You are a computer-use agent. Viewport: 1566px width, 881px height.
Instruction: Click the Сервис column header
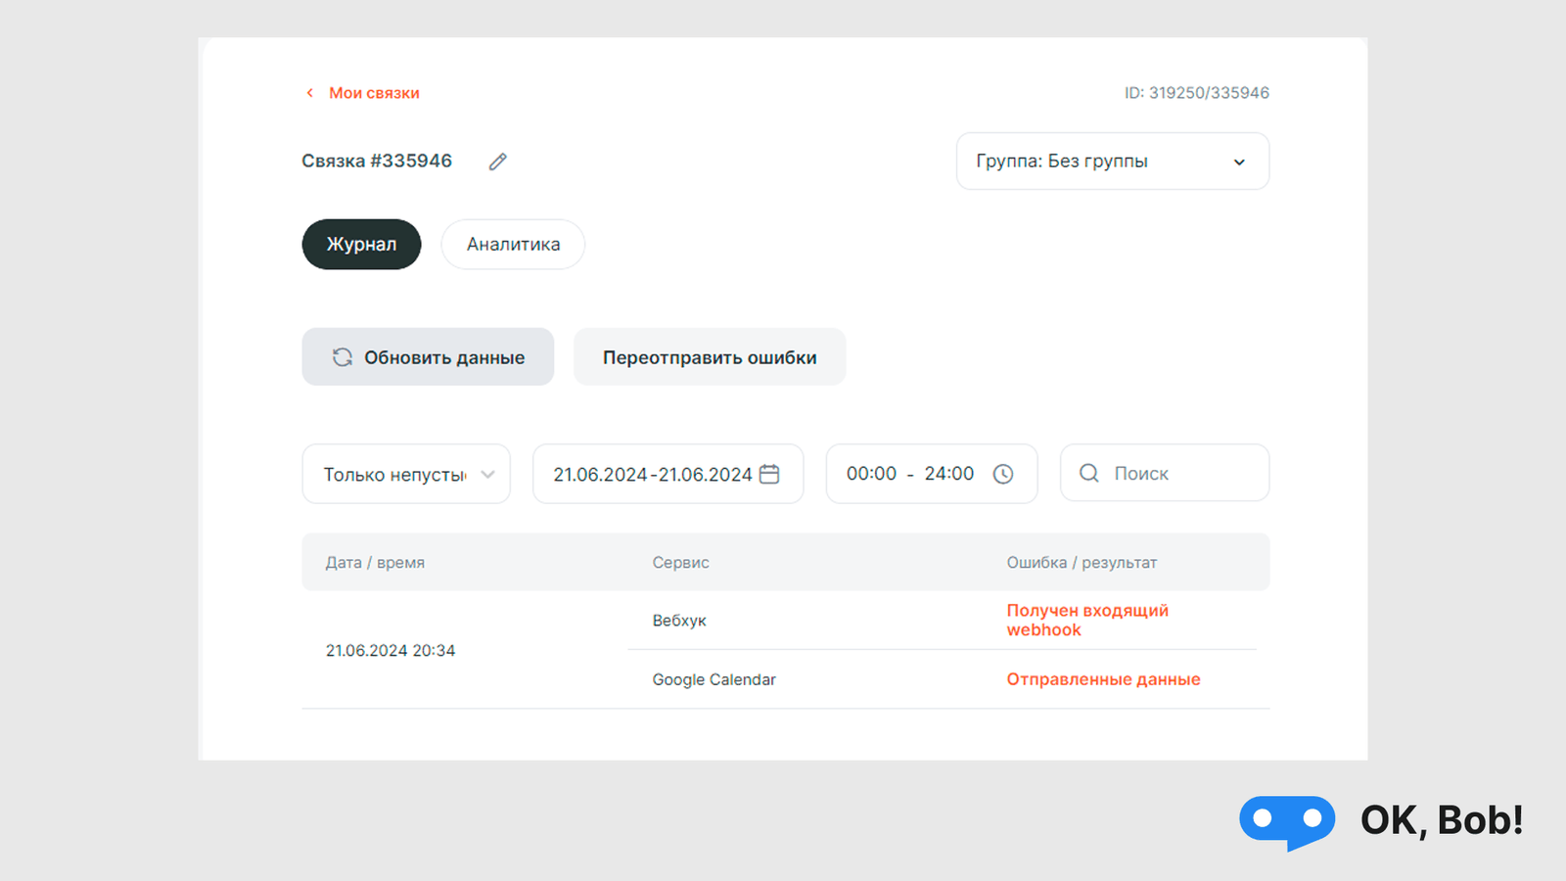680,563
